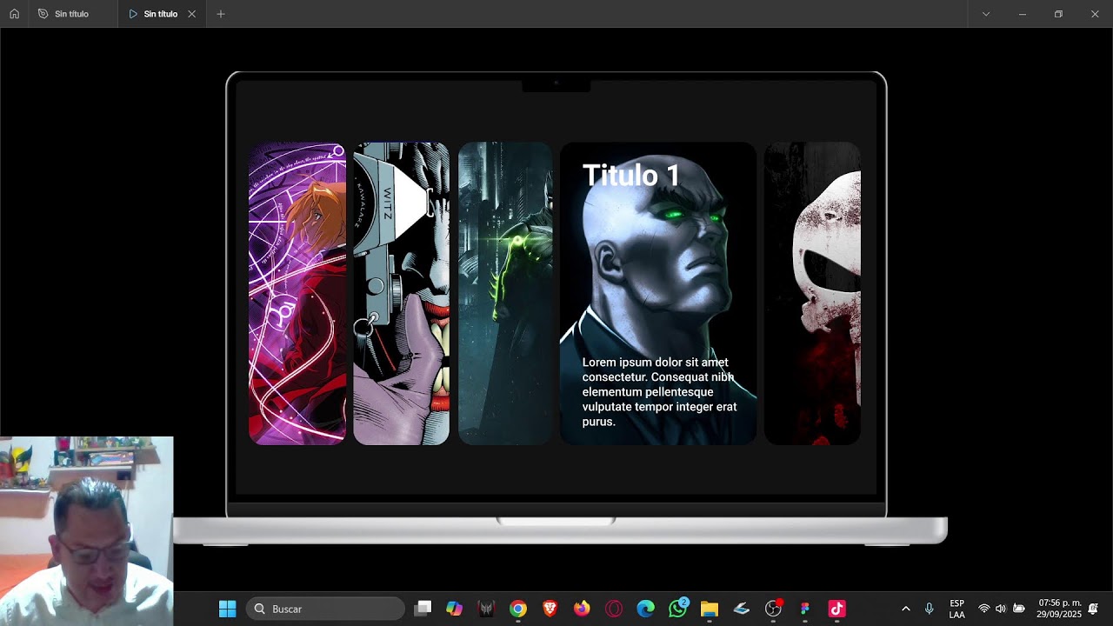Open File Explorer from taskbar
This screenshot has width=1113, height=626.
[x=710, y=609]
